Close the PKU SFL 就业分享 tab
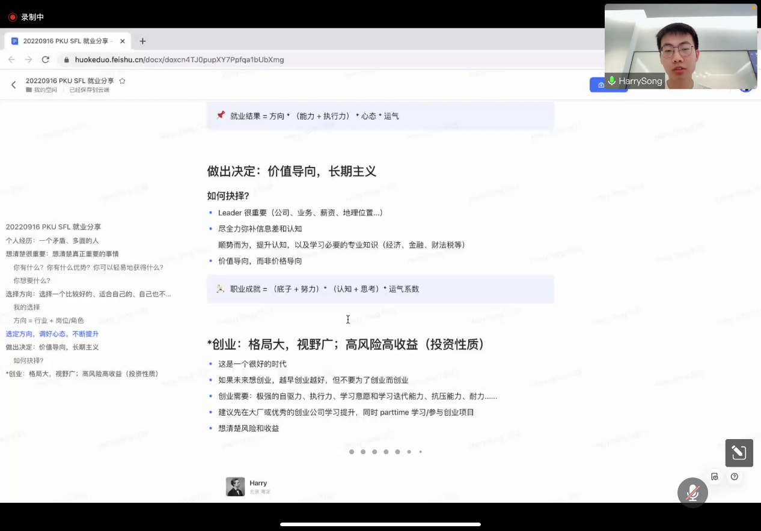Screen dimensions: 761x531 (x=123, y=41)
